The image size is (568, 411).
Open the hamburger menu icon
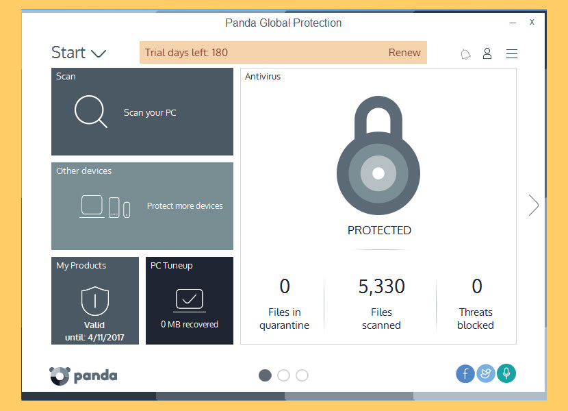coord(511,53)
